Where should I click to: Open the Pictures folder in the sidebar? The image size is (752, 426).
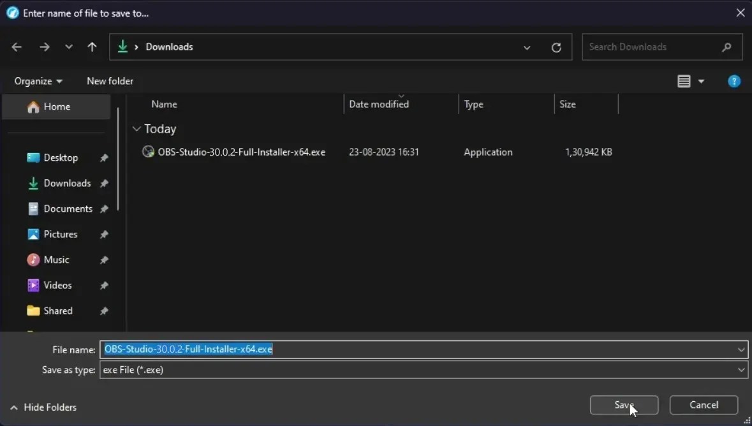(61, 234)
